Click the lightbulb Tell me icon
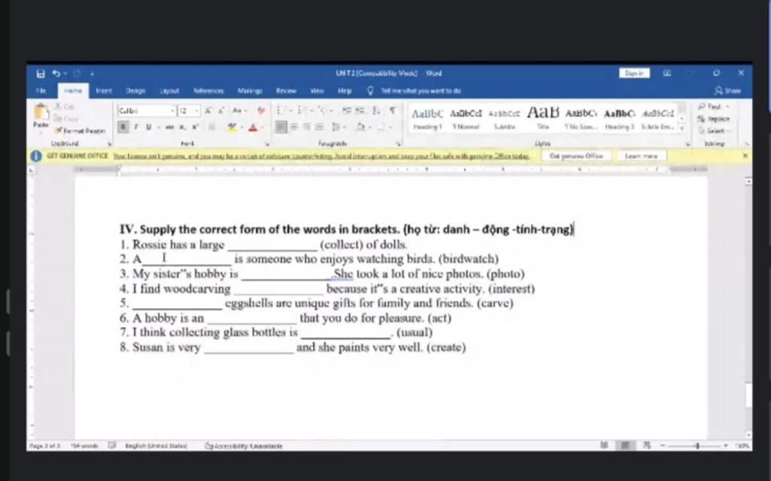 tap(370, 91)
